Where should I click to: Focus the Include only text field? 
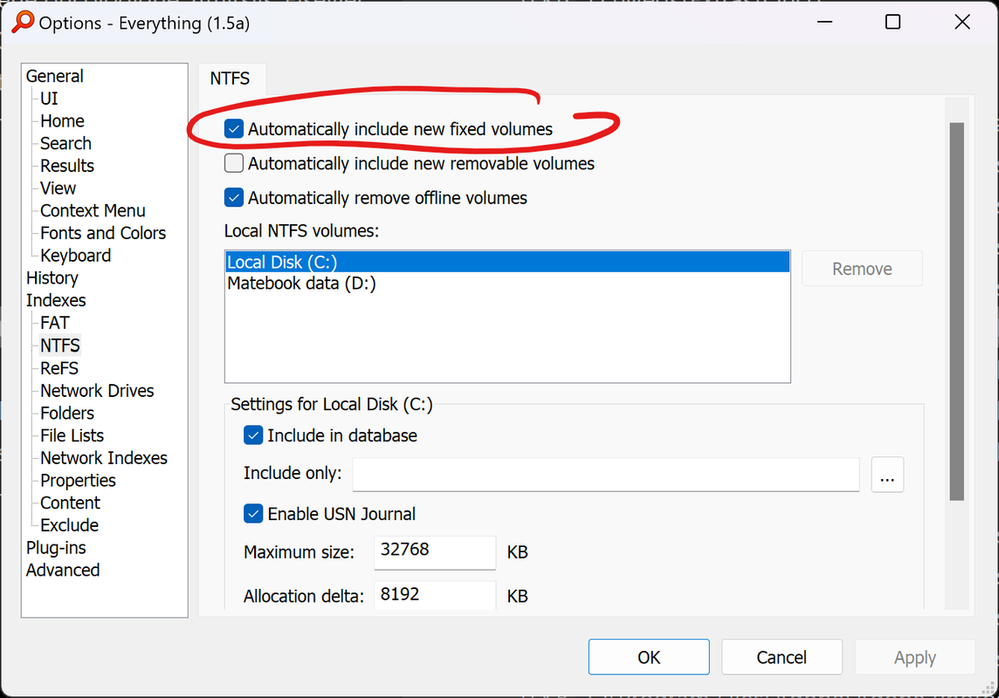coord(606,475)
